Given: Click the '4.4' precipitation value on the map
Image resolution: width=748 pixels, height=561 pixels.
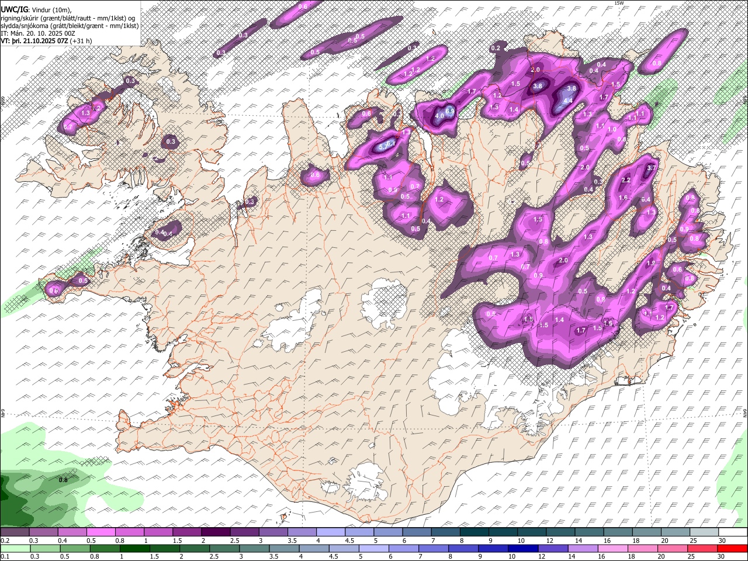Looking at the screenshot, I should 567,101.
